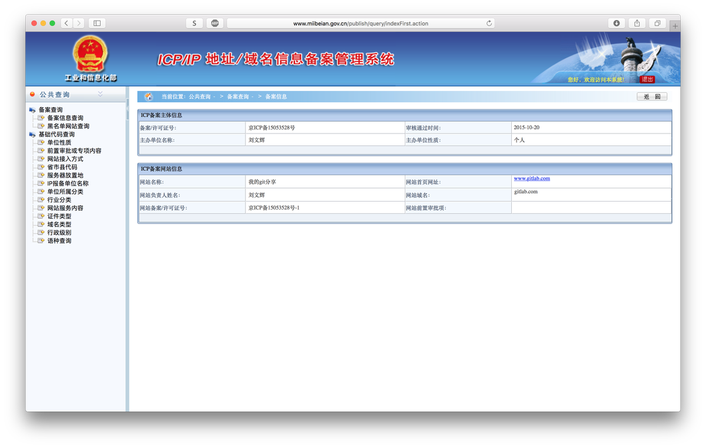Expand the 基础代码查询 tree node

(x=56, y=135)
